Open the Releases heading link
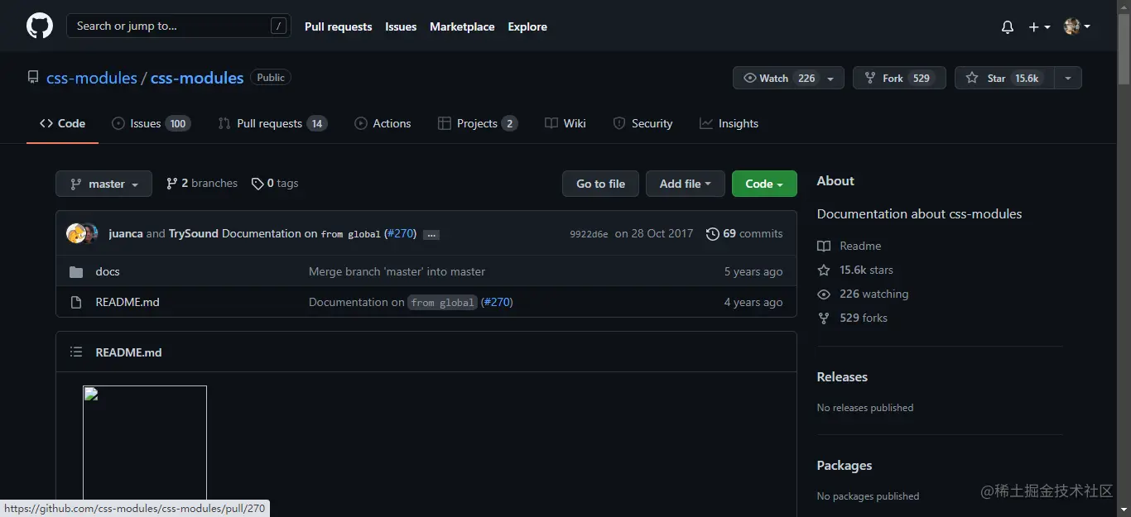The image size is (1131, 517). 842,376
